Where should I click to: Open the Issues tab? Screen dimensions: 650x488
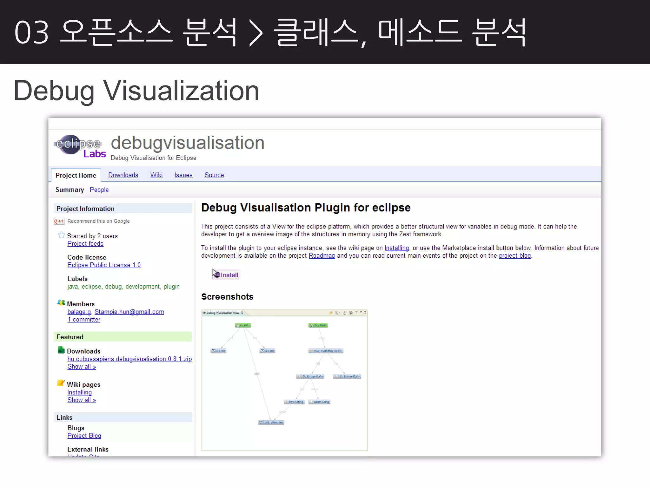(x=183, y=175)
